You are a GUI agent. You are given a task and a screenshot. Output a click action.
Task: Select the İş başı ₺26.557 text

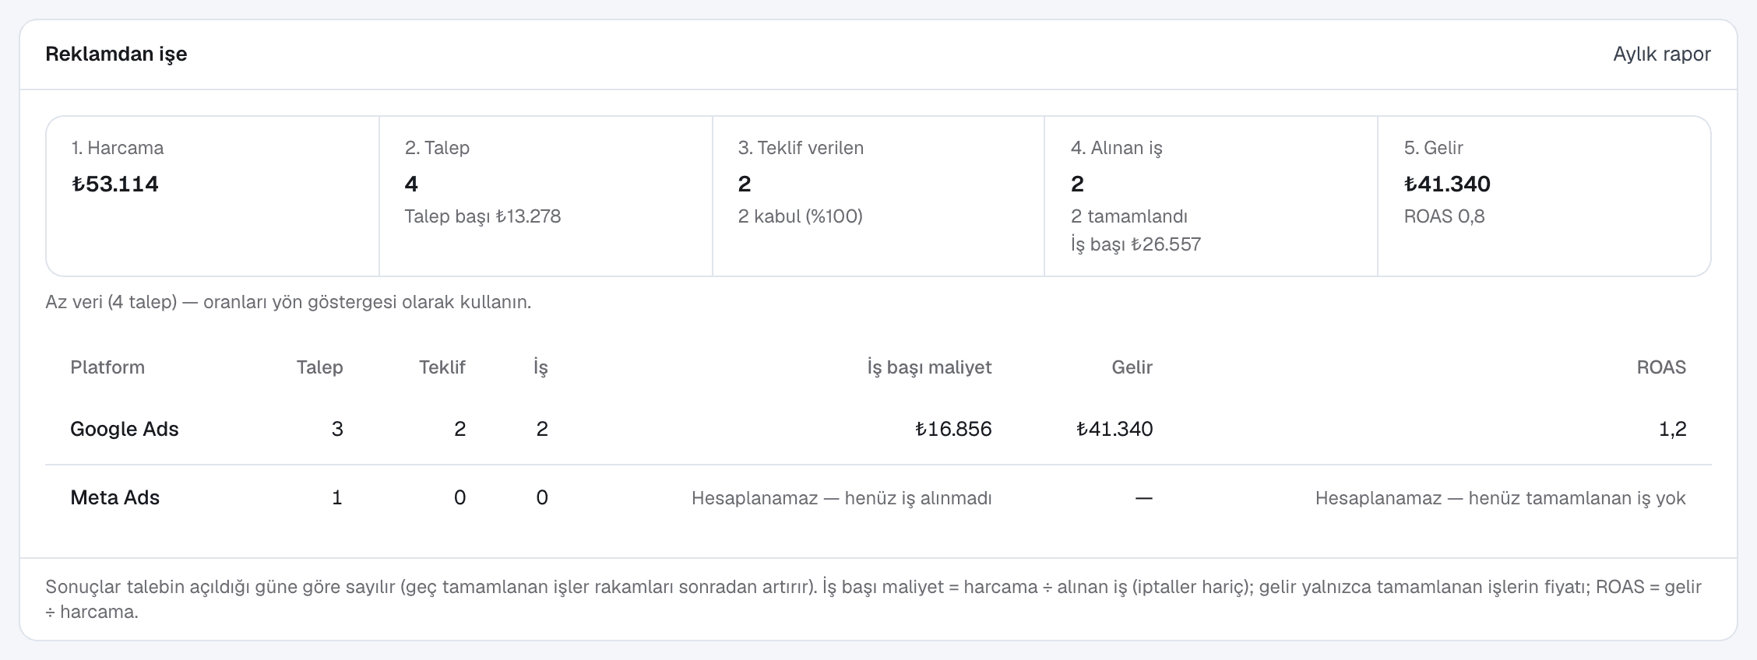point(1136,244)
